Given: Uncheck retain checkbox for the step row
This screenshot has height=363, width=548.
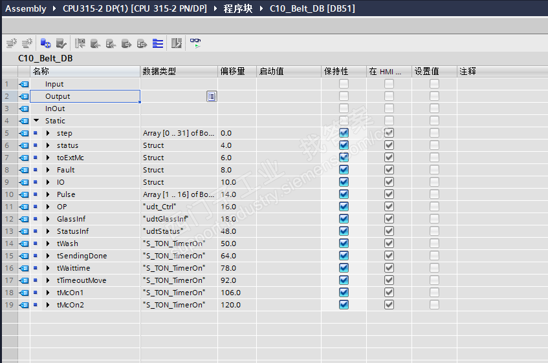Looking at the screenshot, I should (344, 133).
